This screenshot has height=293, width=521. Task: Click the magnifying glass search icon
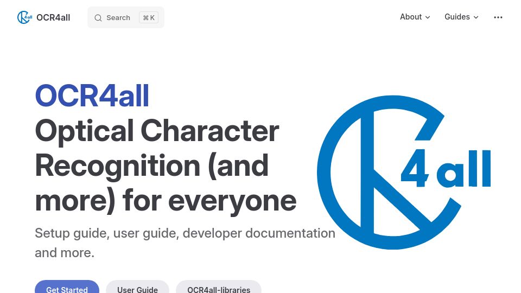pyautogui.click(x=98, y=18)
